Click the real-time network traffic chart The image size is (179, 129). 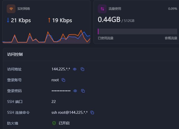point(46,37)
